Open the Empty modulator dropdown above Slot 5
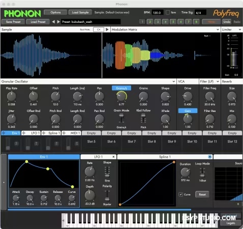 pyautogui.click(x=92, y=133)
